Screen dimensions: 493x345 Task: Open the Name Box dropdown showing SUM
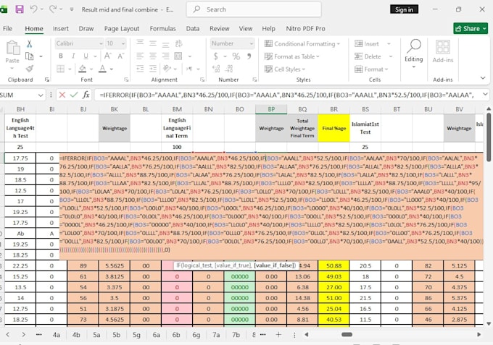pyautogui.click(x=41, y=95)
